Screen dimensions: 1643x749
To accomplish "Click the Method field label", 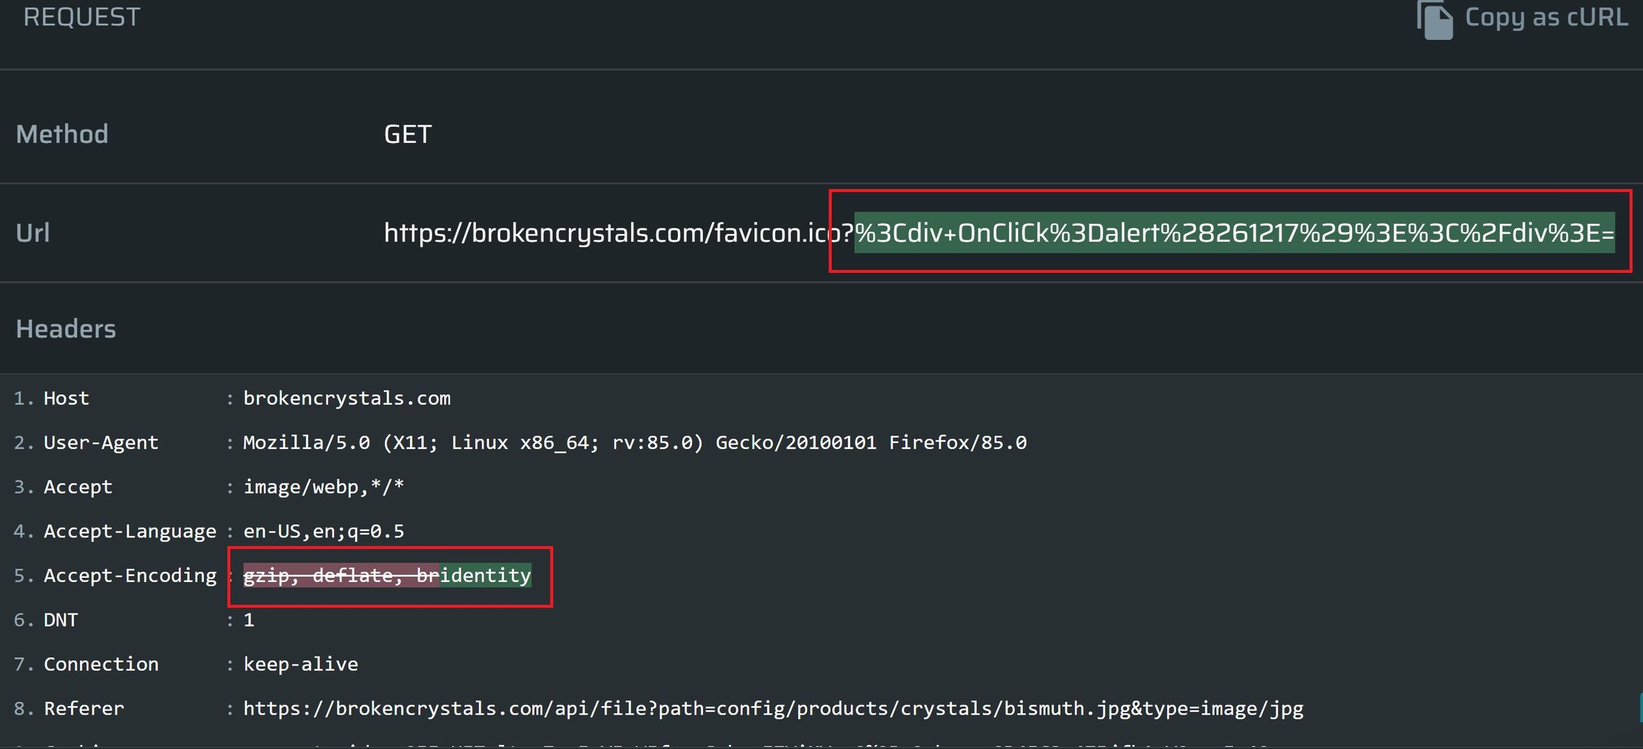I will point(62,134).
